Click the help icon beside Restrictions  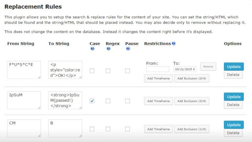click(x=174, y=44)
